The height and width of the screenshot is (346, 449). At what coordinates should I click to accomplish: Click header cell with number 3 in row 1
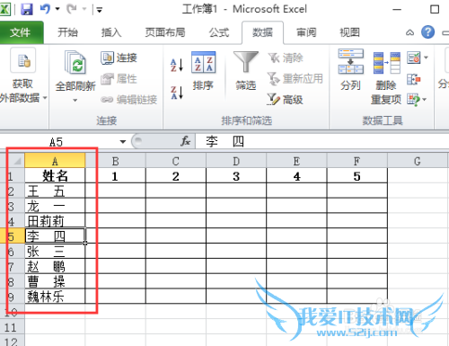(236, 176)
